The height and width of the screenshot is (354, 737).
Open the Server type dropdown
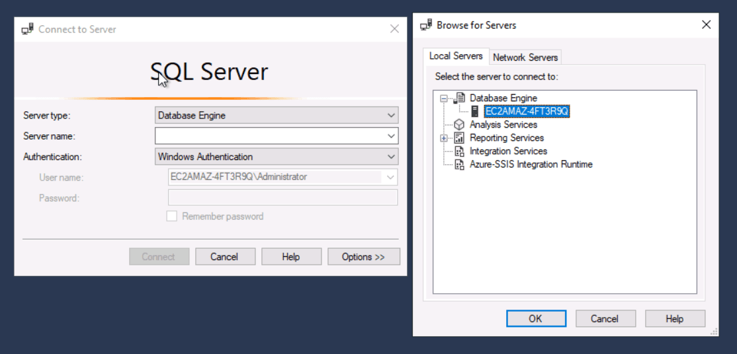(277, 115)
